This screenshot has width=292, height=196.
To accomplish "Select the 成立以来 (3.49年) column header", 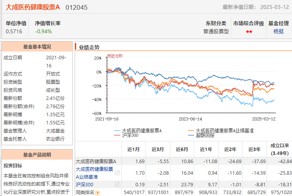I will tap(280, 150).
